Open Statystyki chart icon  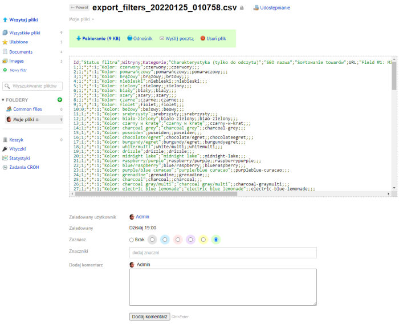(x=5, y=158)
